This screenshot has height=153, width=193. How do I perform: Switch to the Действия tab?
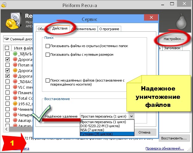(60, 29)
